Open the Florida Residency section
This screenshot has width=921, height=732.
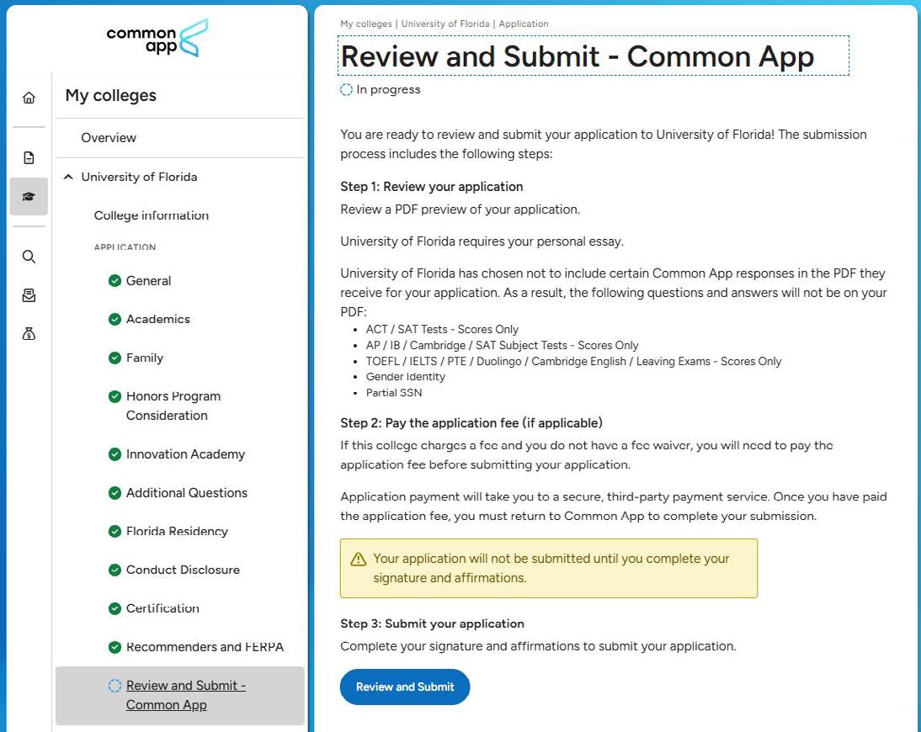click(177, 531)
